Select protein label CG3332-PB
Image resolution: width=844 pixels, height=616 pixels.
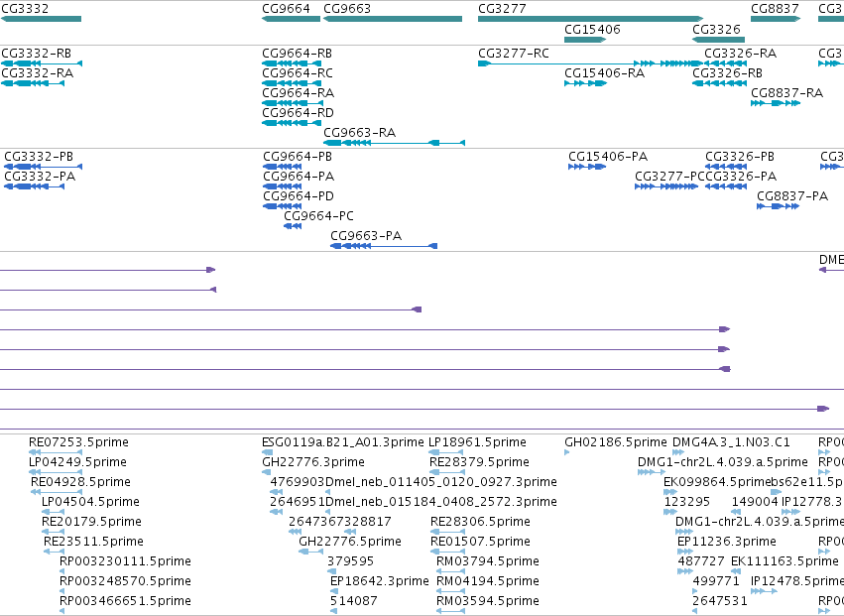[39, 157]
